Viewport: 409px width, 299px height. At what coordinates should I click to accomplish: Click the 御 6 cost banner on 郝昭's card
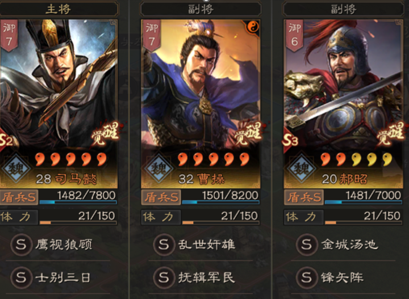click(294, 36)
